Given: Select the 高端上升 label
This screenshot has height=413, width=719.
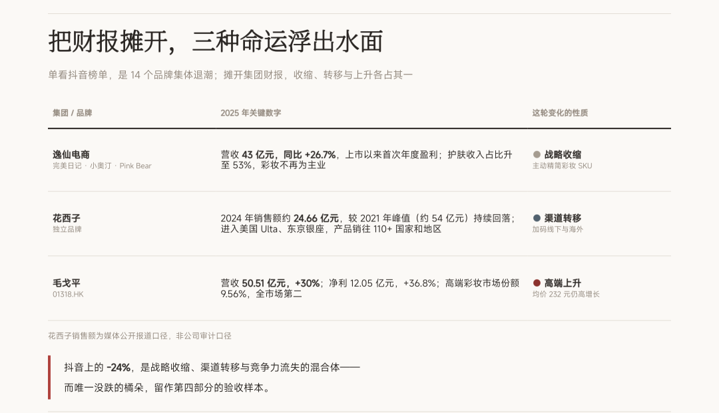Looking at the screenshot, I should click(x=563, y=283).
